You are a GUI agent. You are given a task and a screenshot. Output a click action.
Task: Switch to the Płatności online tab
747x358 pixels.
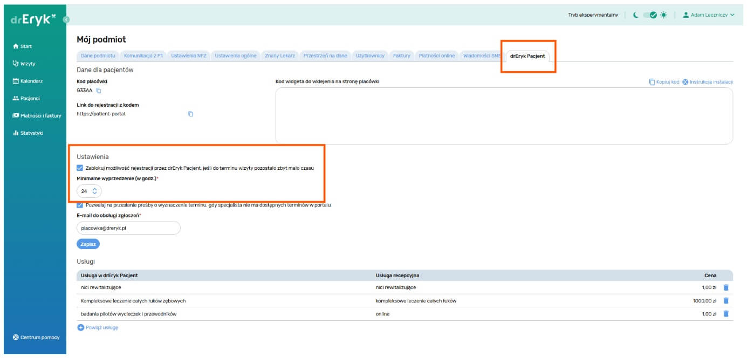point(437,56)
